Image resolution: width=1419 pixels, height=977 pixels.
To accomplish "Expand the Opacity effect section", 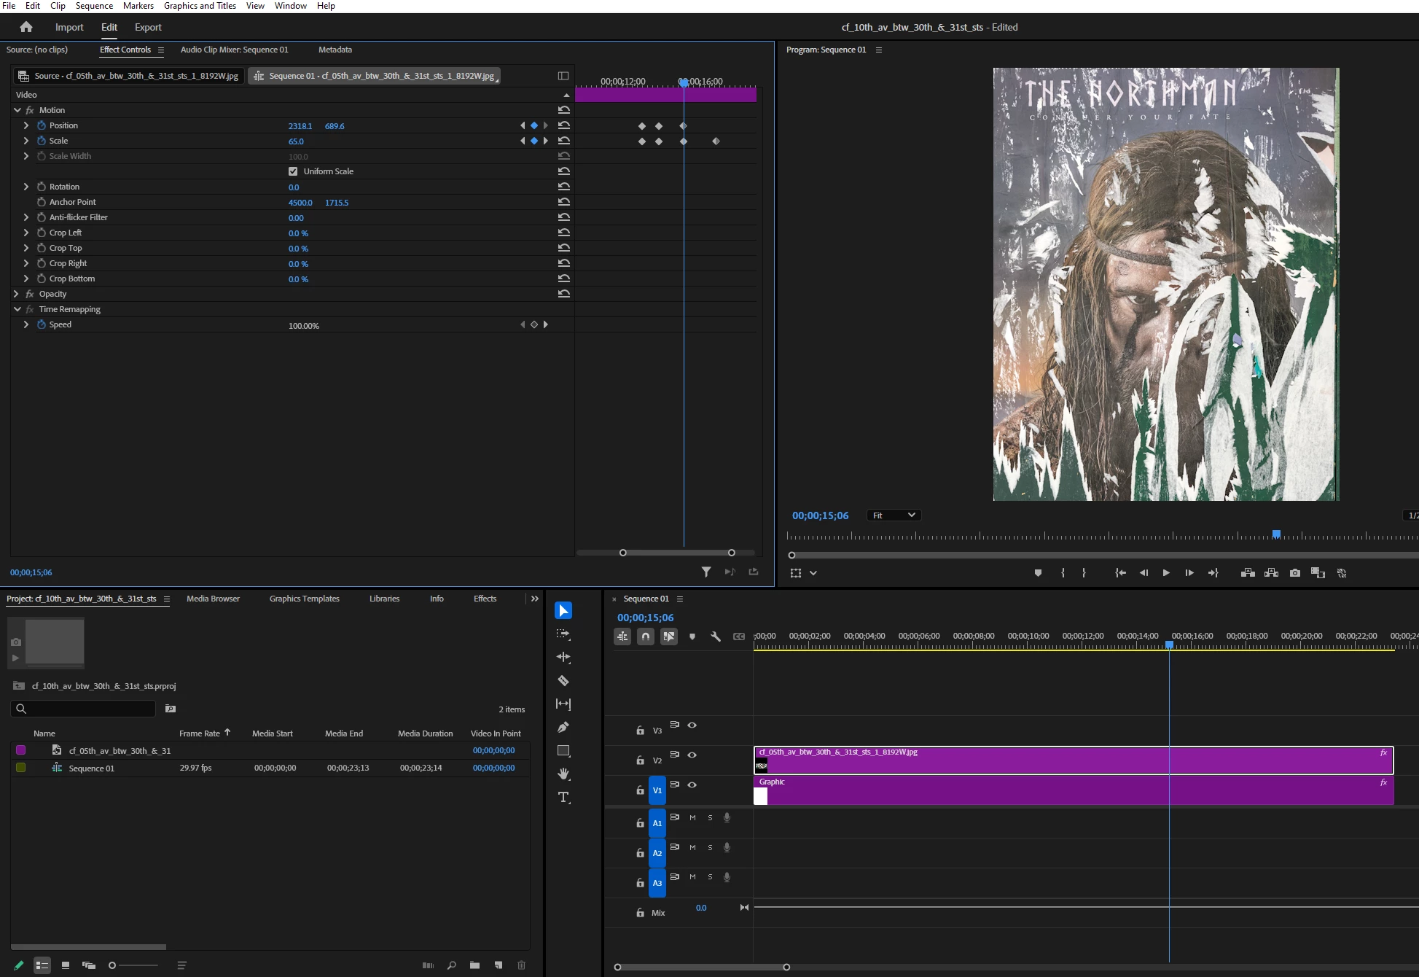I will (x=17, y=294).
